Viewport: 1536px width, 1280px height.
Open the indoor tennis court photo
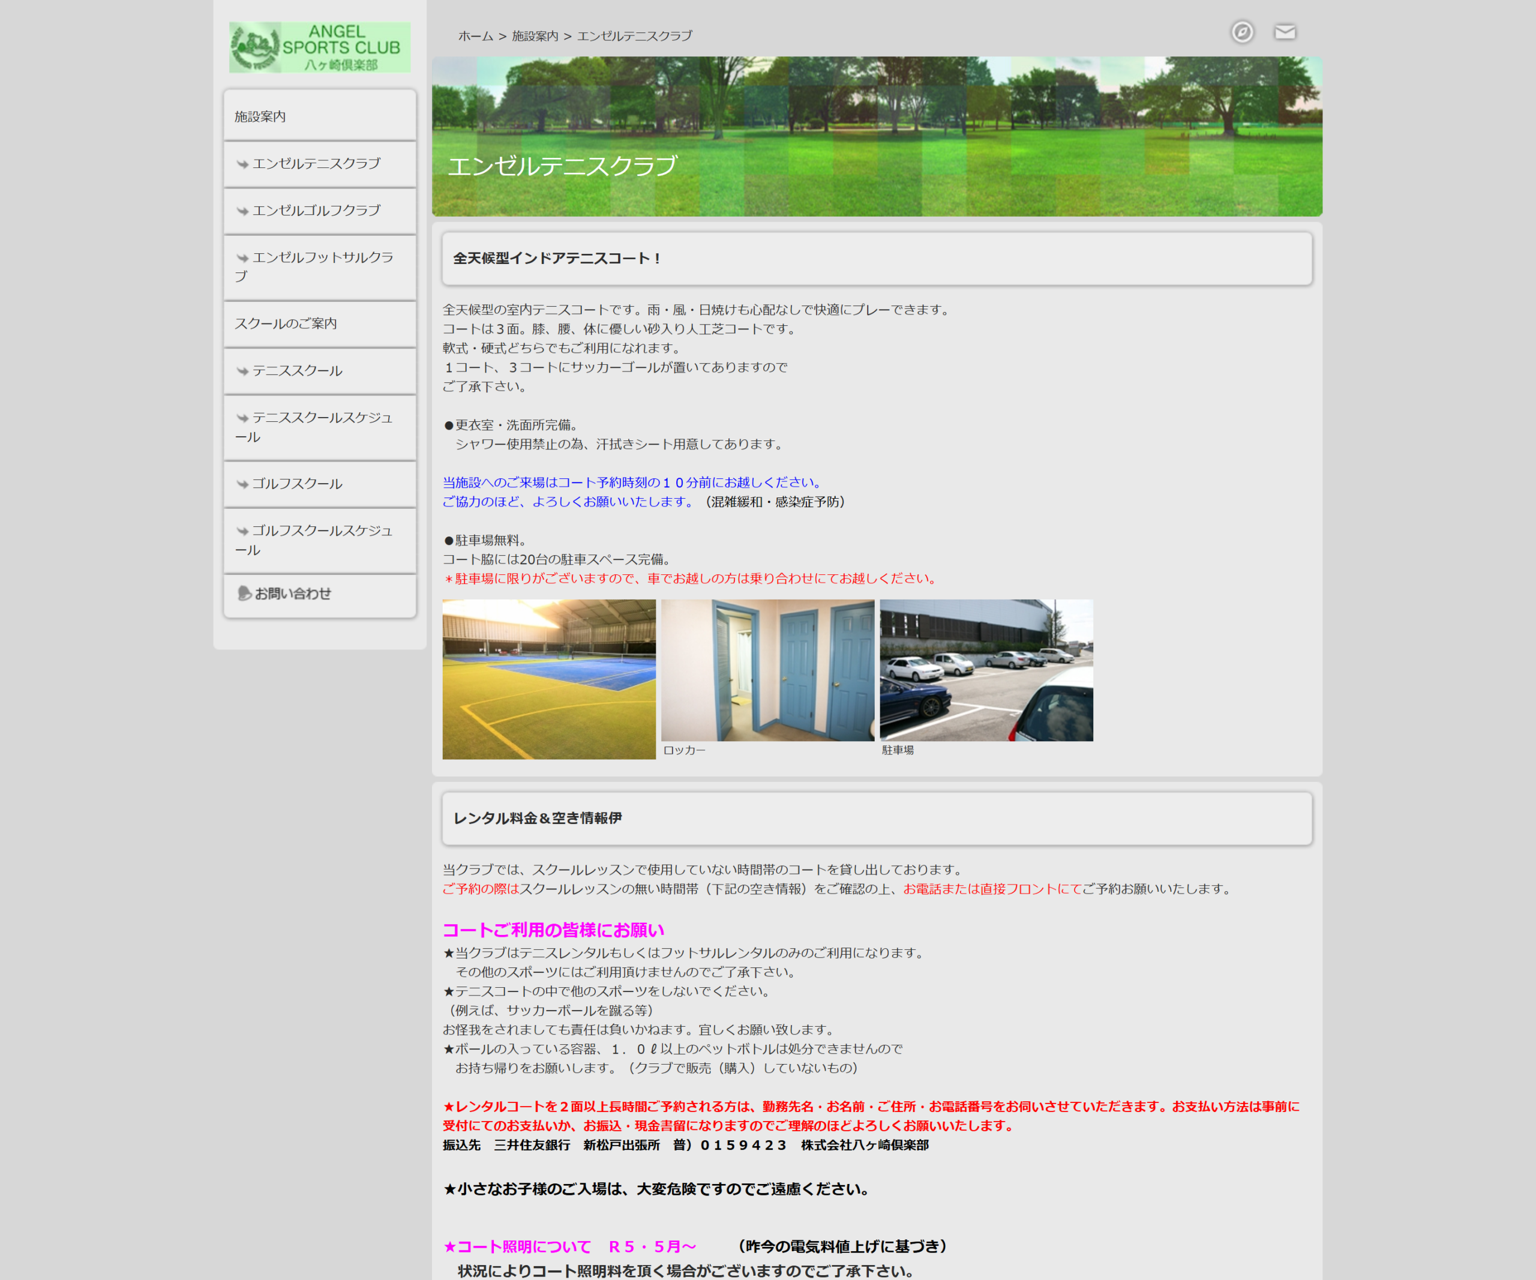click(550, 679)
